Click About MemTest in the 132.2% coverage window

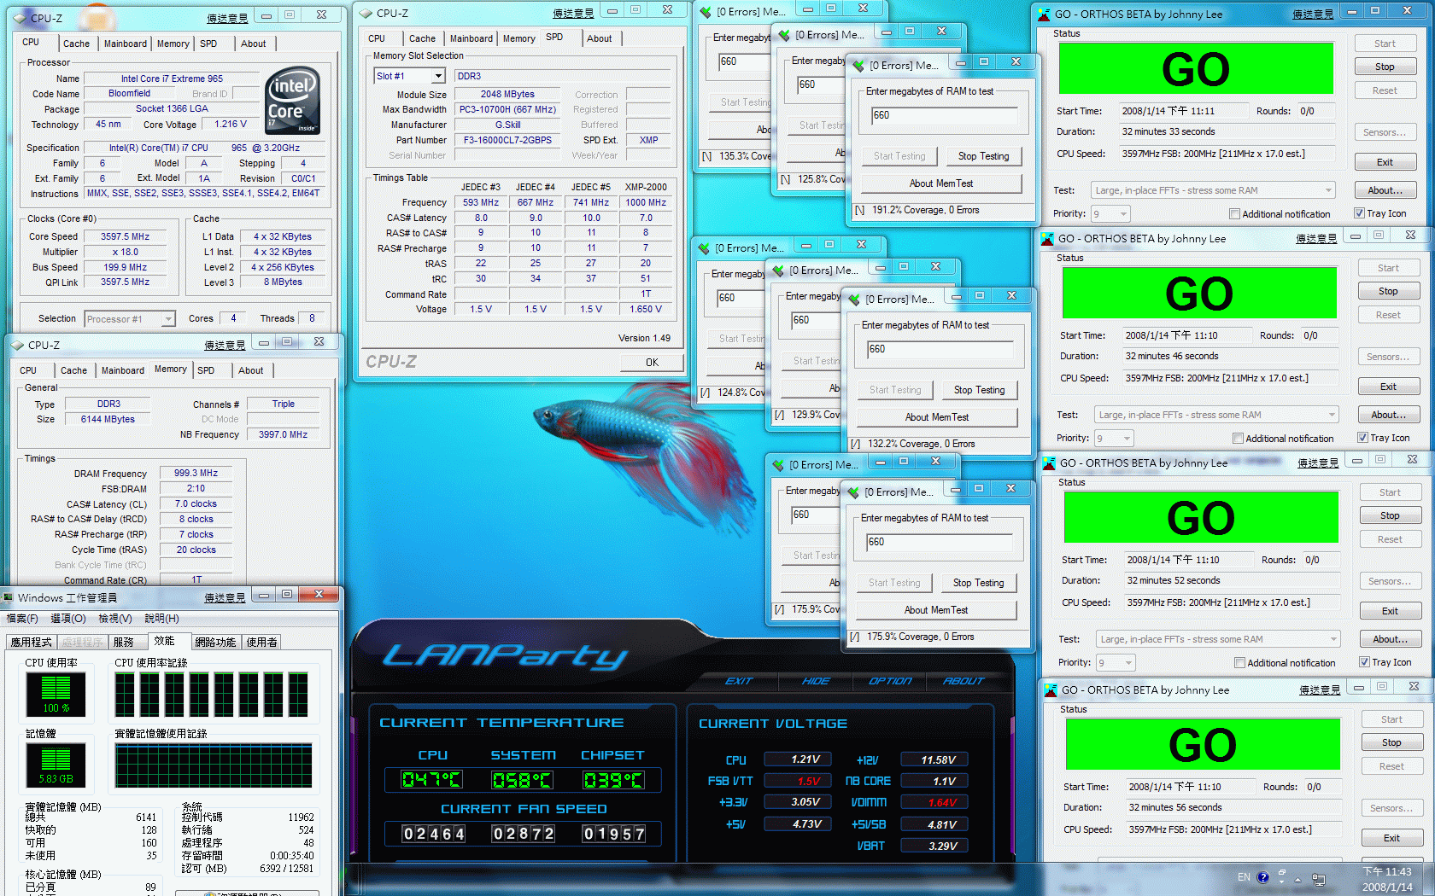coord(937,417)
